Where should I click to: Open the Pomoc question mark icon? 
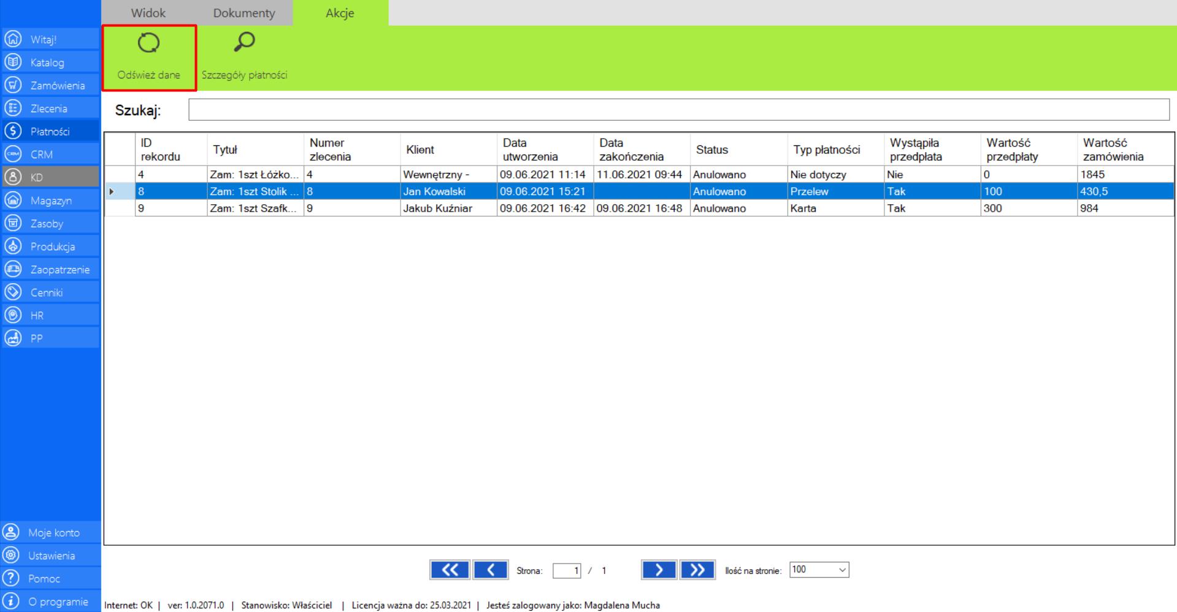10,578
